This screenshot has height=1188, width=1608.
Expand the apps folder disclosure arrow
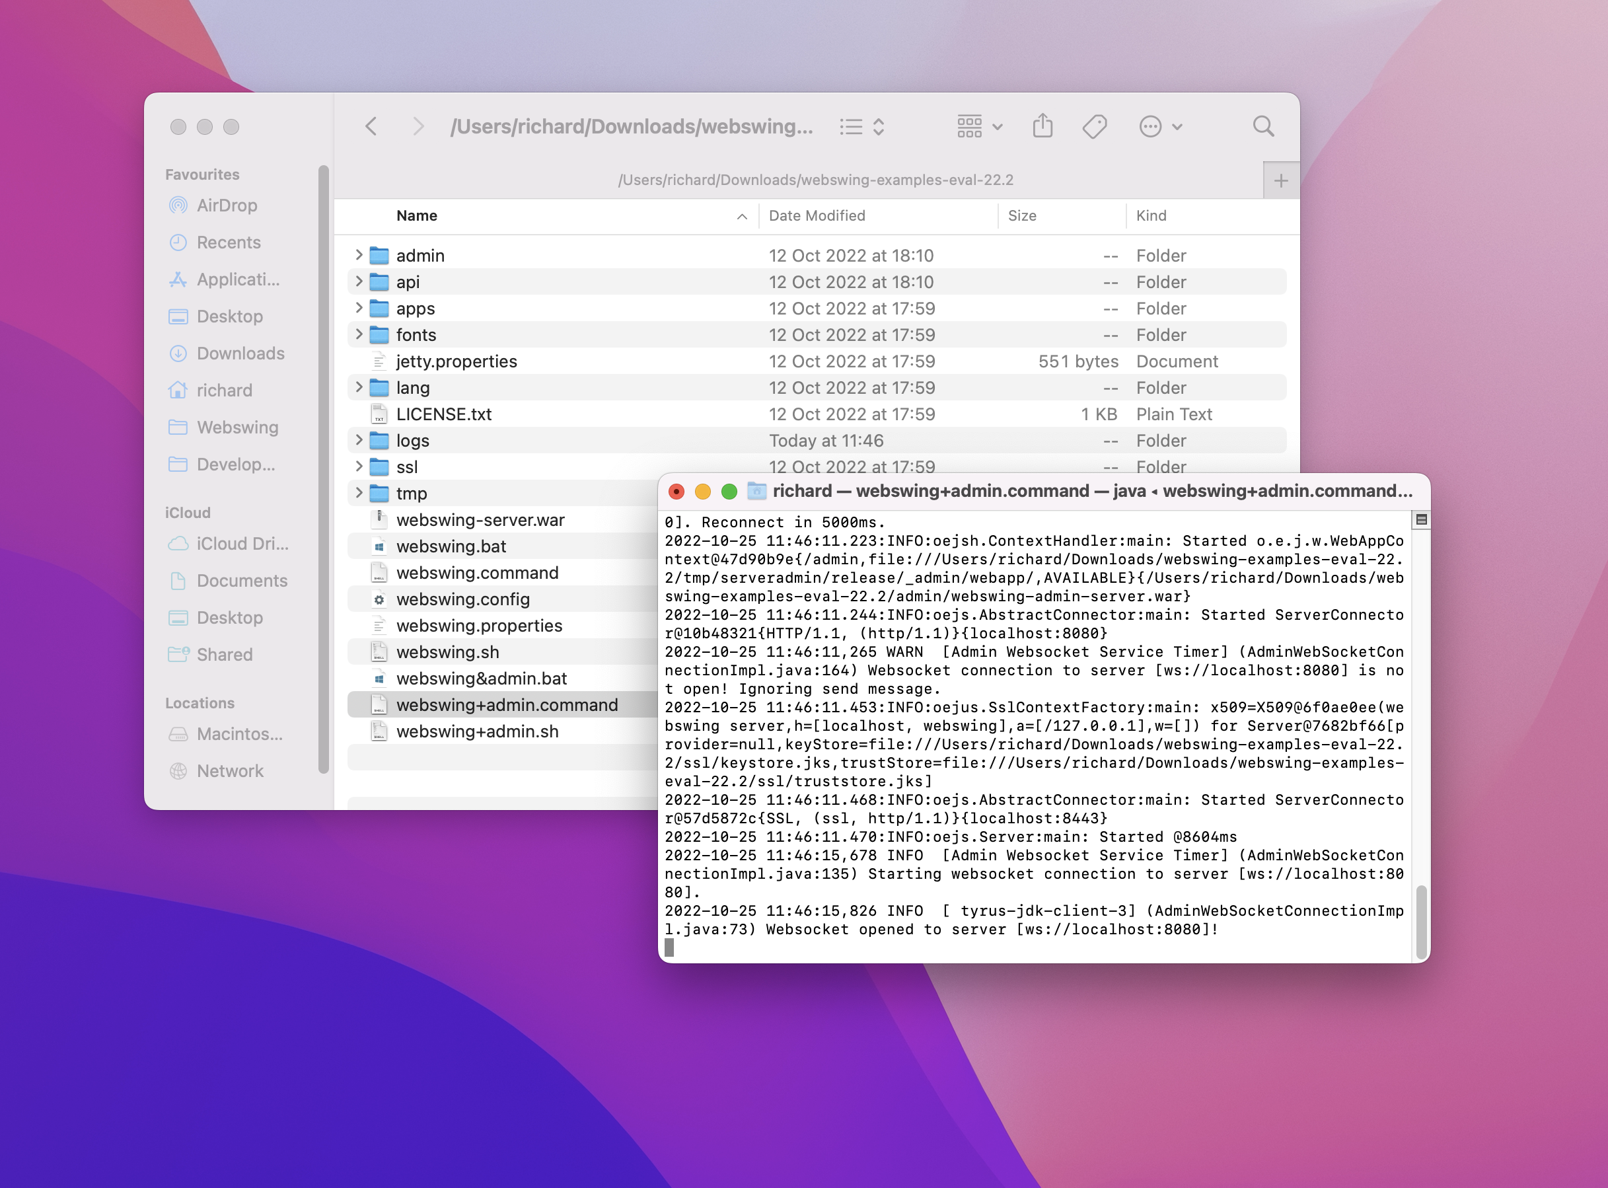[x=359, y=309]
